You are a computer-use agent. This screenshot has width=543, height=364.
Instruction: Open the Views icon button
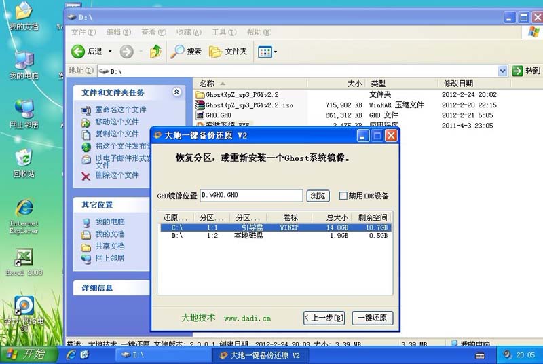pos(265,52)
